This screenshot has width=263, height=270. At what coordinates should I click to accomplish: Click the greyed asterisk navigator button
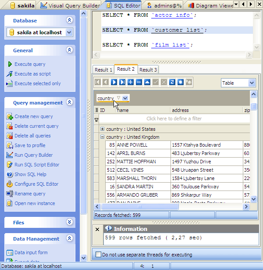pos(189,82)
